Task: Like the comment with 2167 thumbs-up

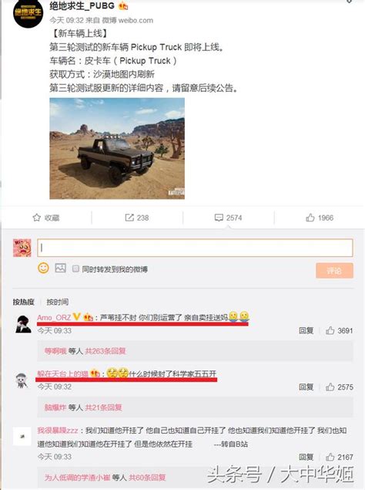Action: 330,457
